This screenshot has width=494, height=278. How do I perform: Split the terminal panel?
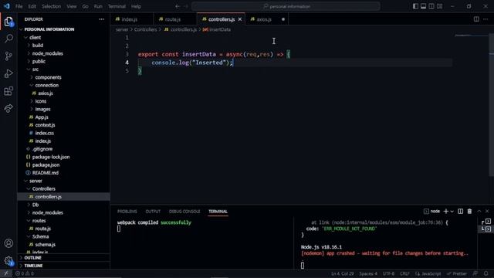pyautogui.click(x=460, y=211)
